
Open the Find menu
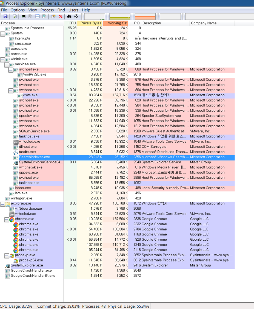[x=61, y=10]
